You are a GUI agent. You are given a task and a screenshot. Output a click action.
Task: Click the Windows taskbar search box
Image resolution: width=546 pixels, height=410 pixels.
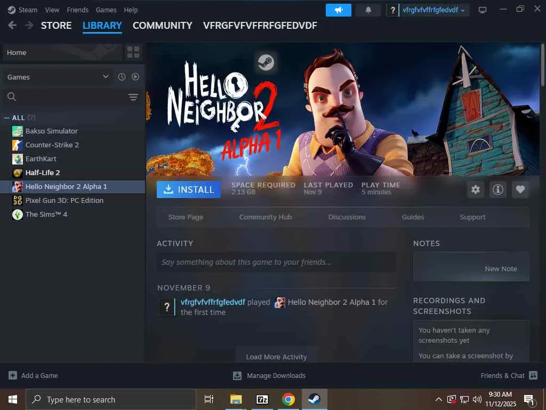(111, 399)
